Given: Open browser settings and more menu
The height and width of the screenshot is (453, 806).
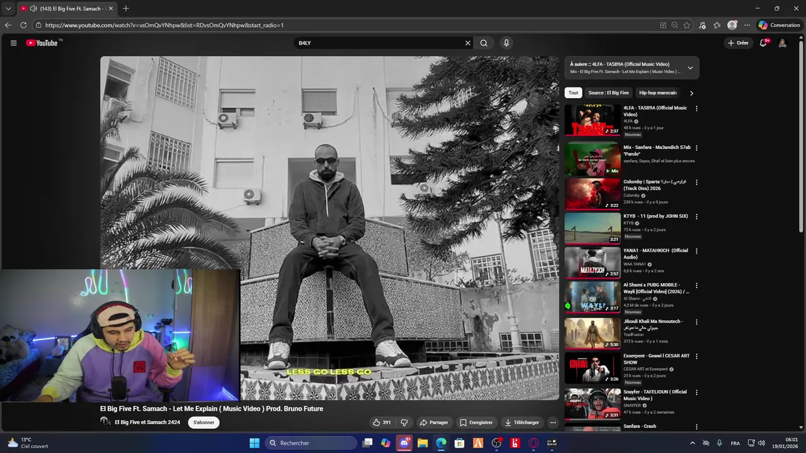Looking at the screenshot, I should tap(747, 25).
